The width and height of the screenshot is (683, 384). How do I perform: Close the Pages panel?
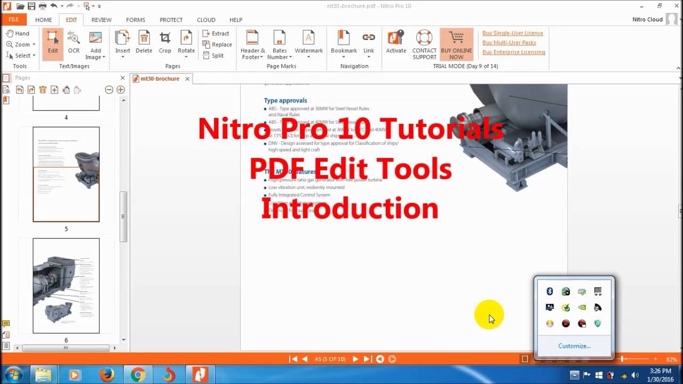coord(122,78)
